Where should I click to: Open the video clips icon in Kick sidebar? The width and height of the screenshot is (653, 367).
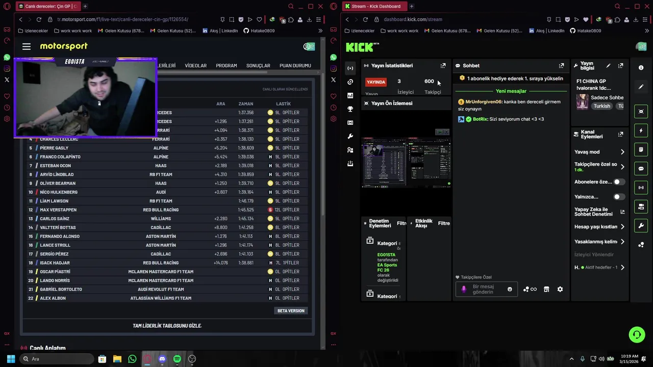tap(350, 123)
